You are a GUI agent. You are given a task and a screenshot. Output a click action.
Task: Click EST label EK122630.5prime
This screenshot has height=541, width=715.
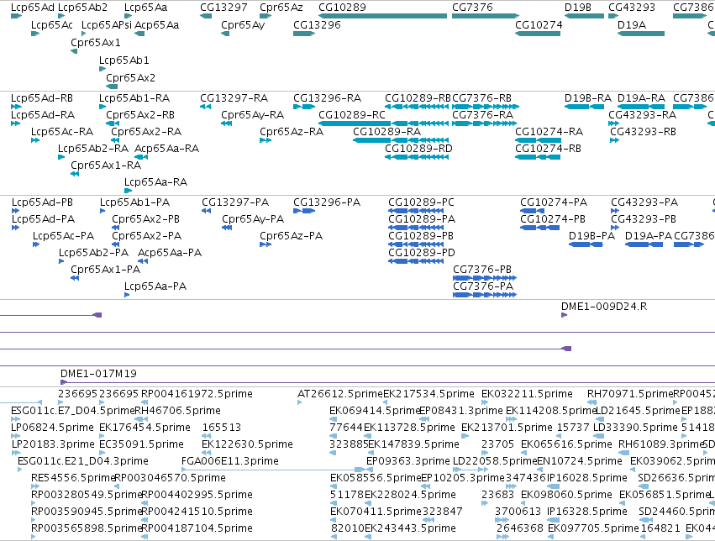point(247,444)
